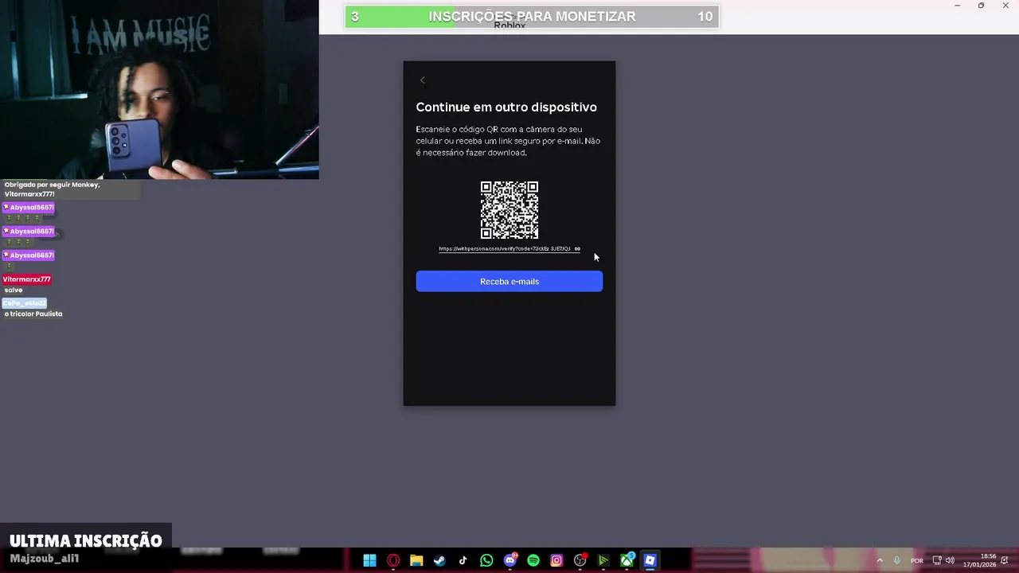Open the green arrow app in the taskbar
Viewport: 1019px width, 573px height.
coord(603,560)
